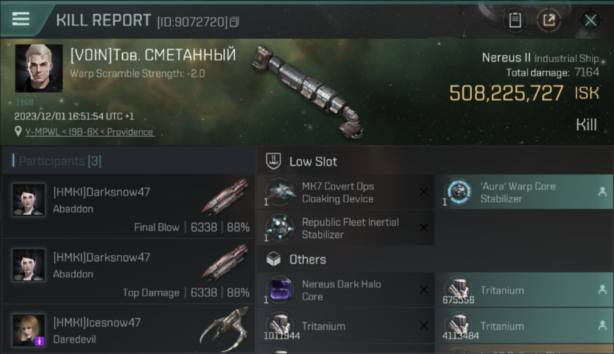Open the hamburger main menu
Viewport: 614px width, 354px height.
(x=21, y=19)
